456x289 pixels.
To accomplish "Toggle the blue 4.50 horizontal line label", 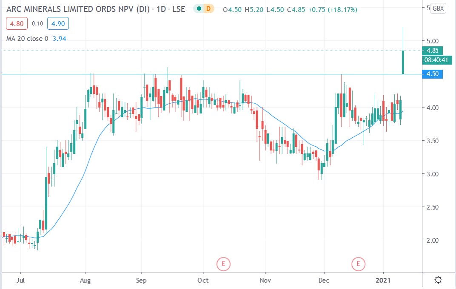I will point(432,74).
